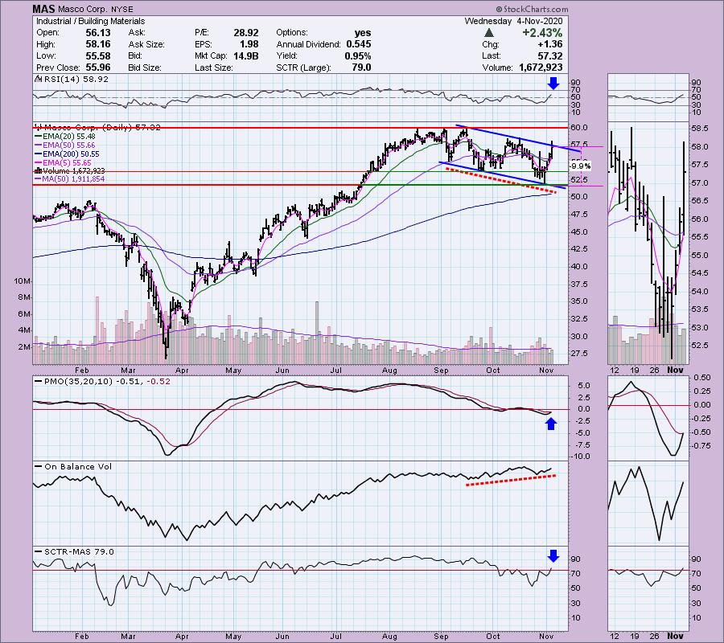
Task: Click the 50.0 price axis label
Action: 579,196
